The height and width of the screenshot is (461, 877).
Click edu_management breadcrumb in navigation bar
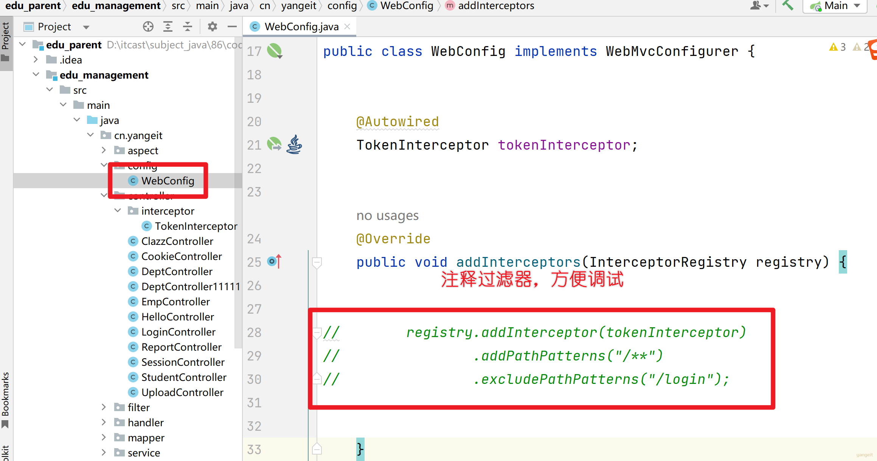[116, 6]
